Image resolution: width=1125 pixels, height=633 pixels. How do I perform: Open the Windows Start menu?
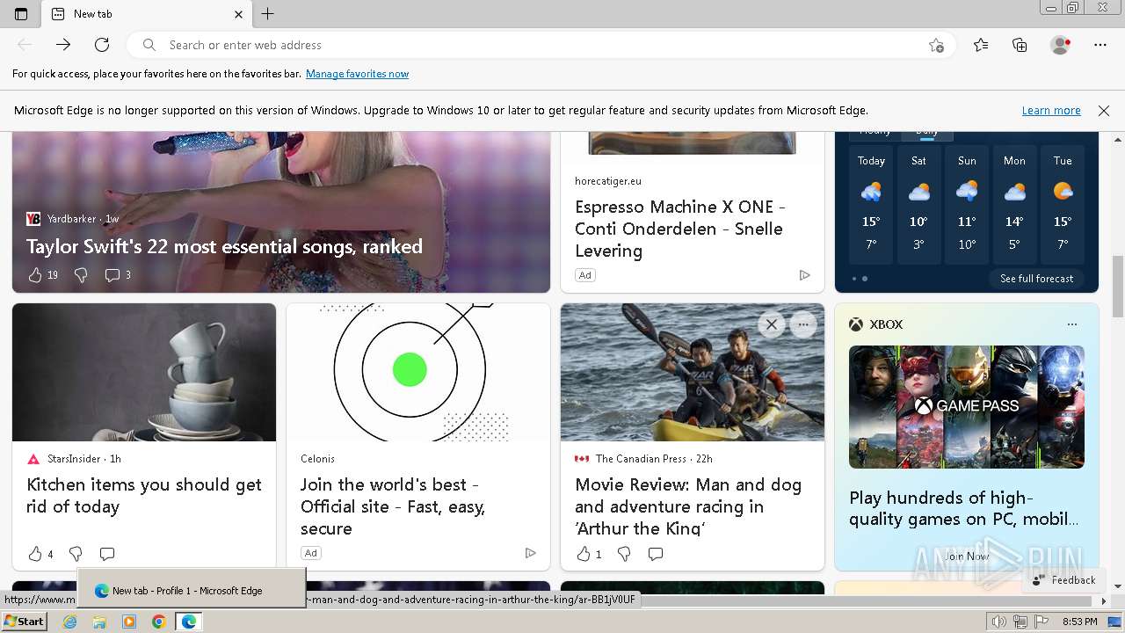click(24, 622)
